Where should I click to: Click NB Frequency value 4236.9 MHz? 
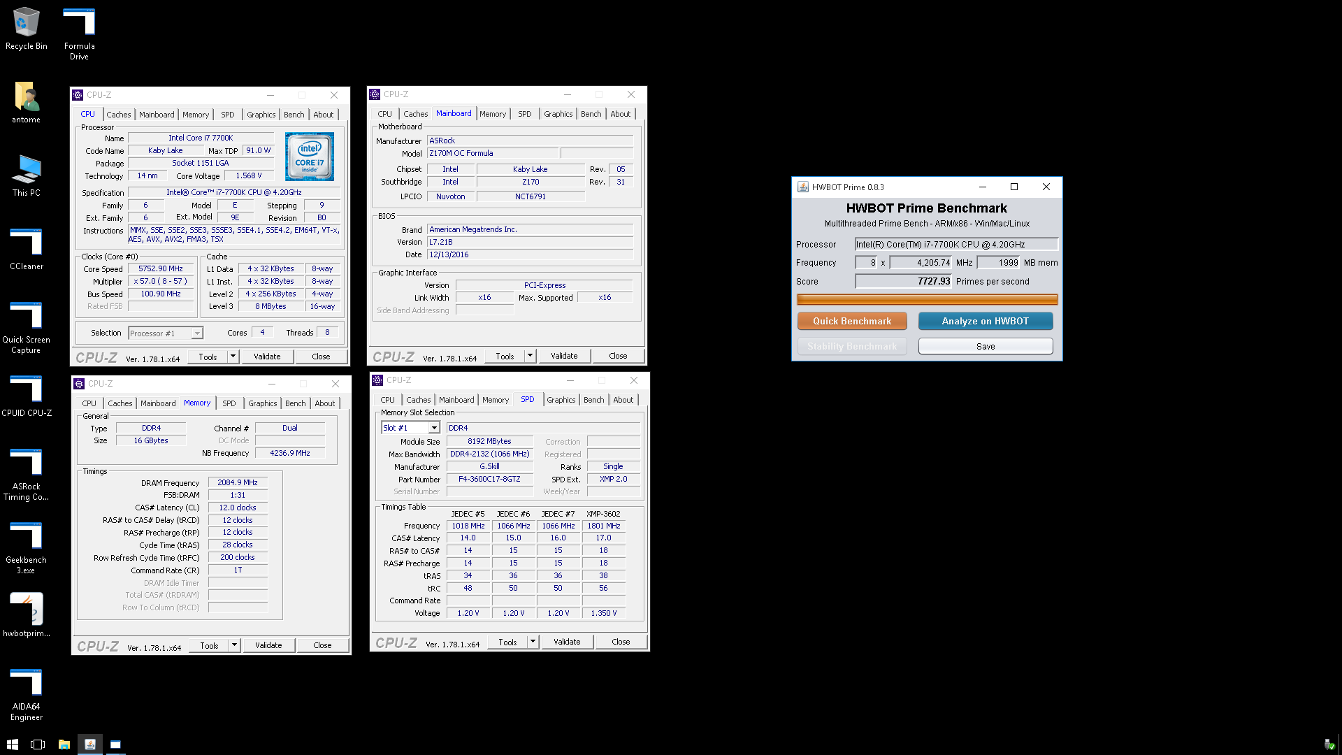290,453
